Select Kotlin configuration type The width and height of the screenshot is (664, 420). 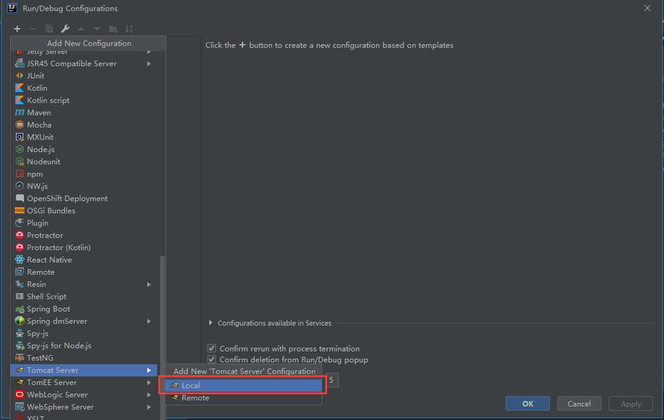83,88
